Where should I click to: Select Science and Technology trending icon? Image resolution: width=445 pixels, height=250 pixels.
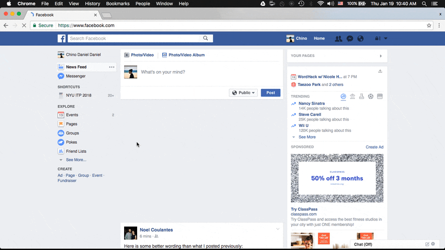pos(361,96)
